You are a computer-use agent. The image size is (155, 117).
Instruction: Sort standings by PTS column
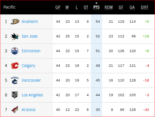point(96,7)
